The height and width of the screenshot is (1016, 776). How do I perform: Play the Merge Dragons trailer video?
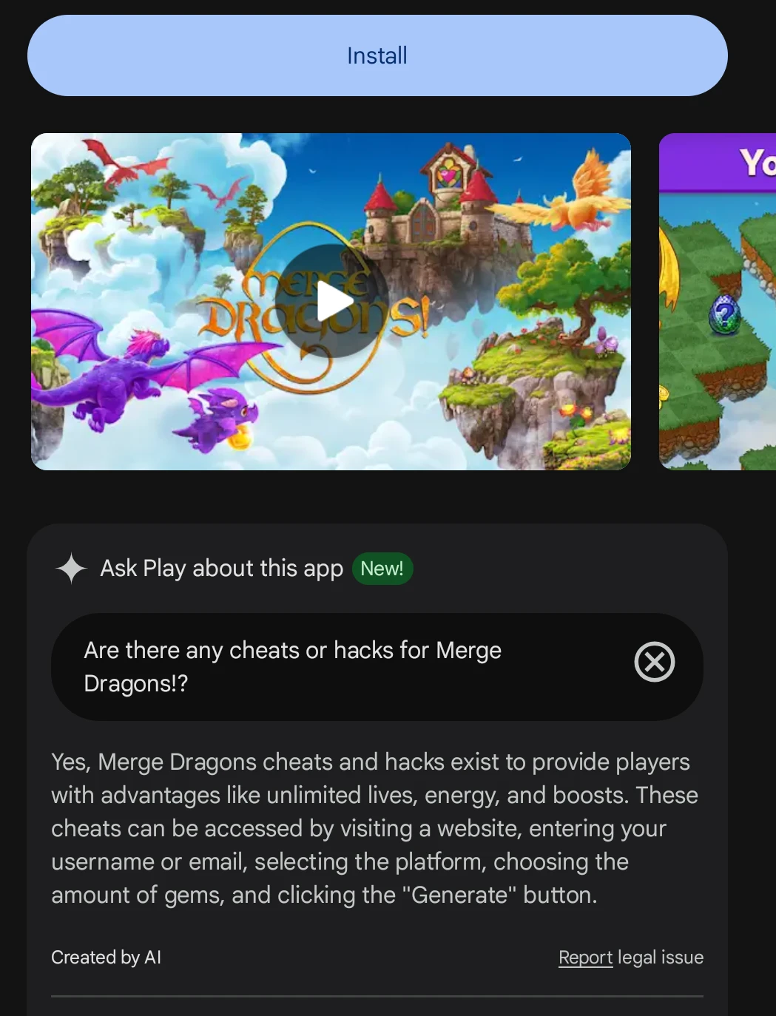[x=331, y=301]
